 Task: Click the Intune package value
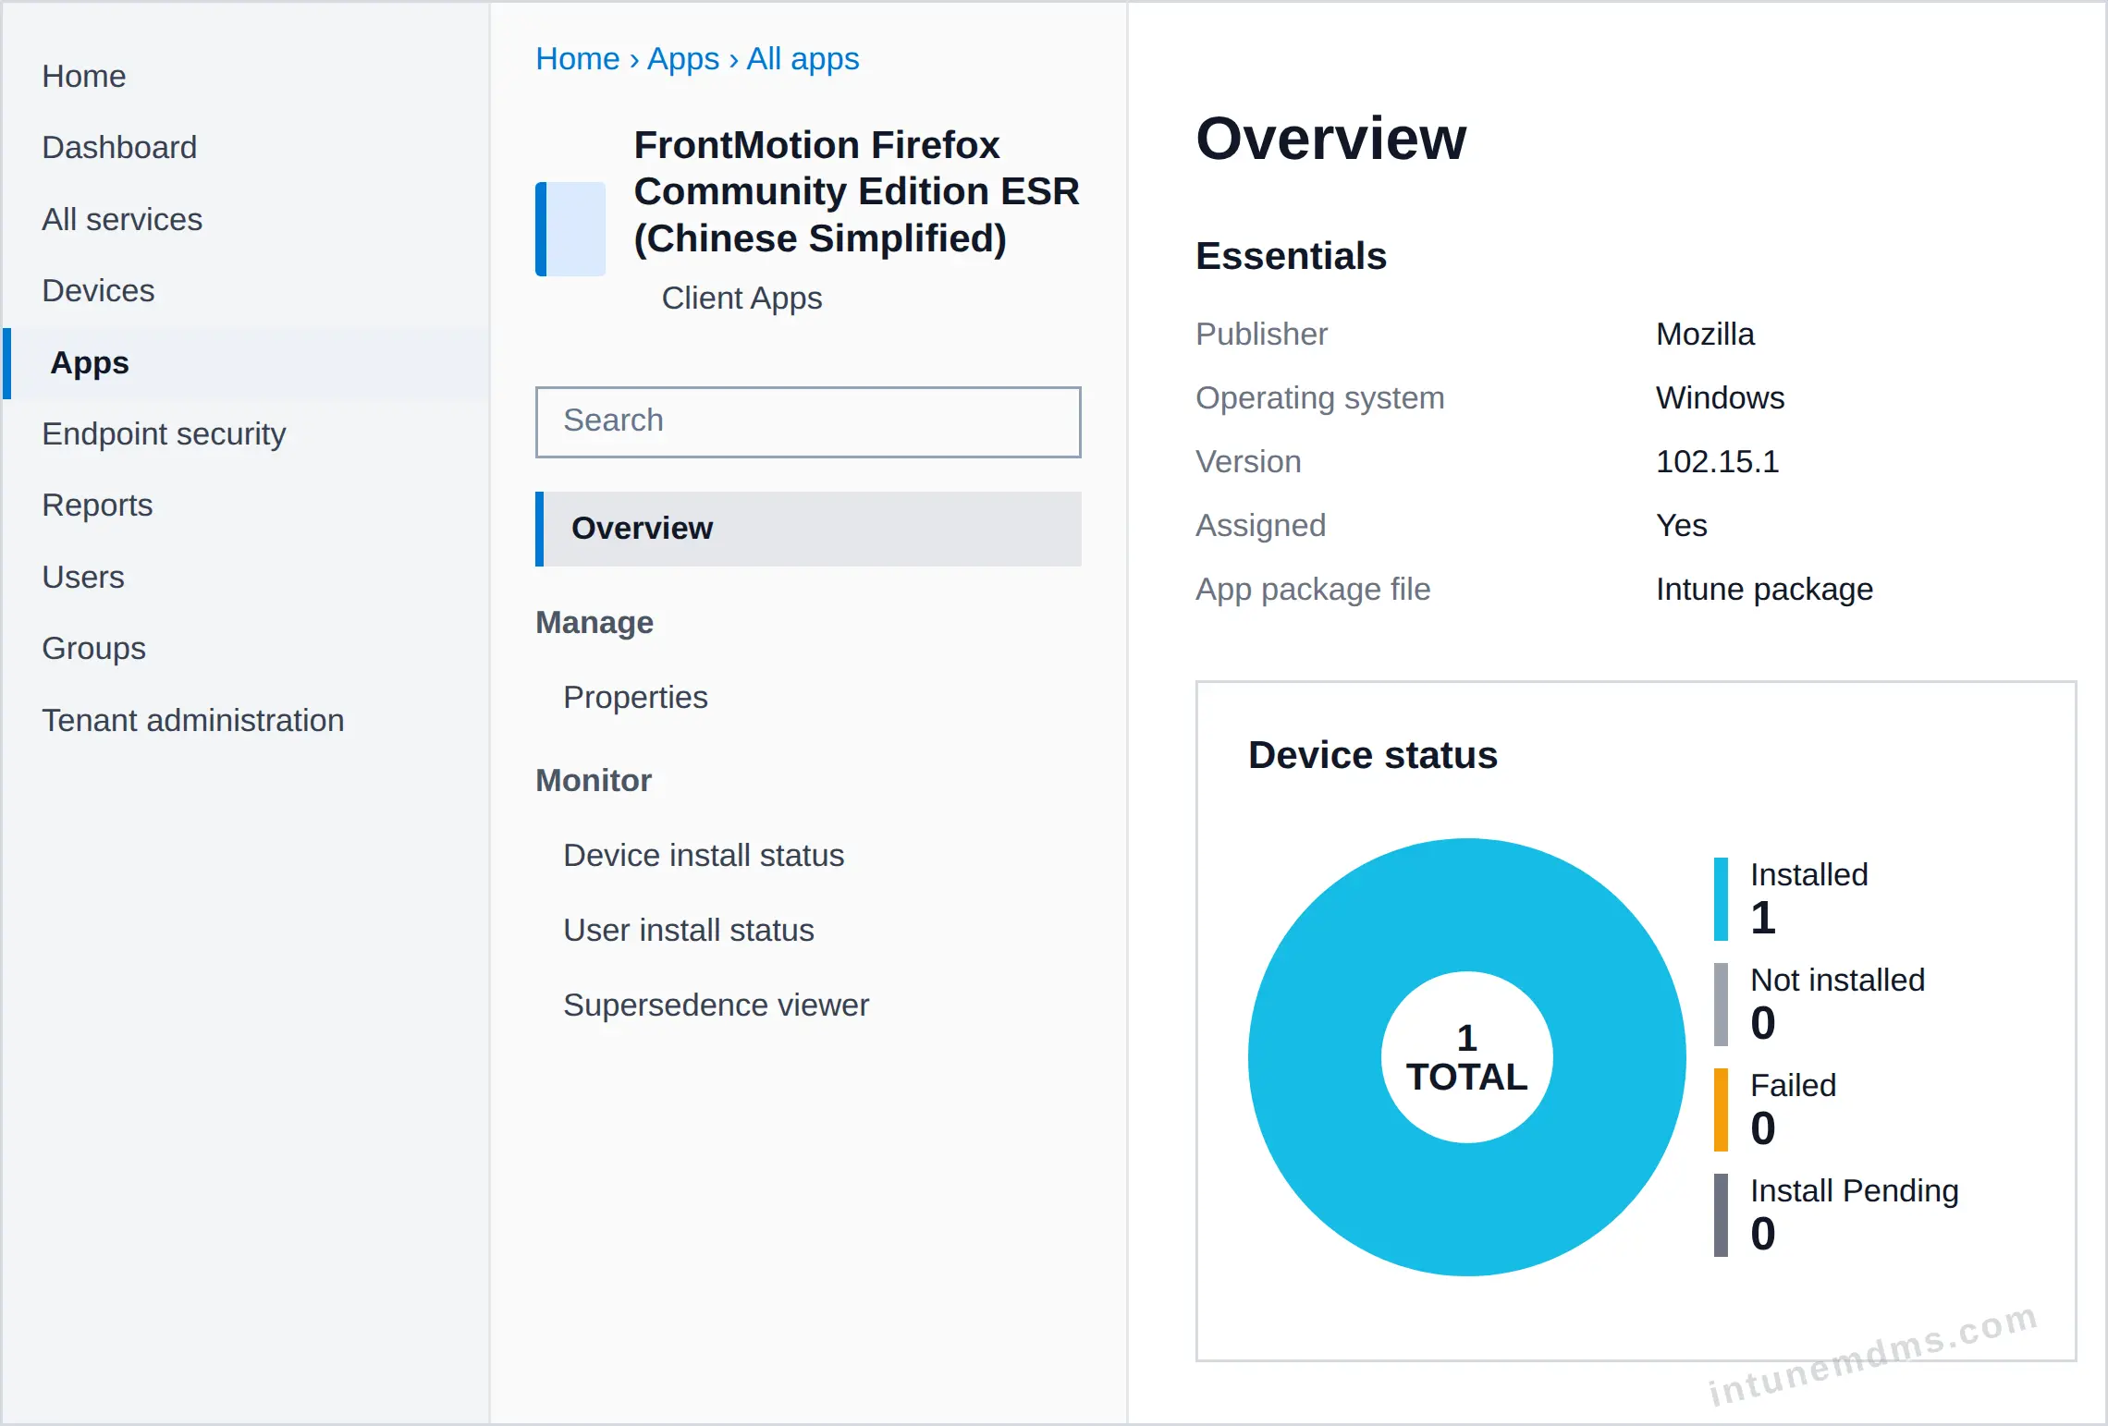coord(1764,589)
